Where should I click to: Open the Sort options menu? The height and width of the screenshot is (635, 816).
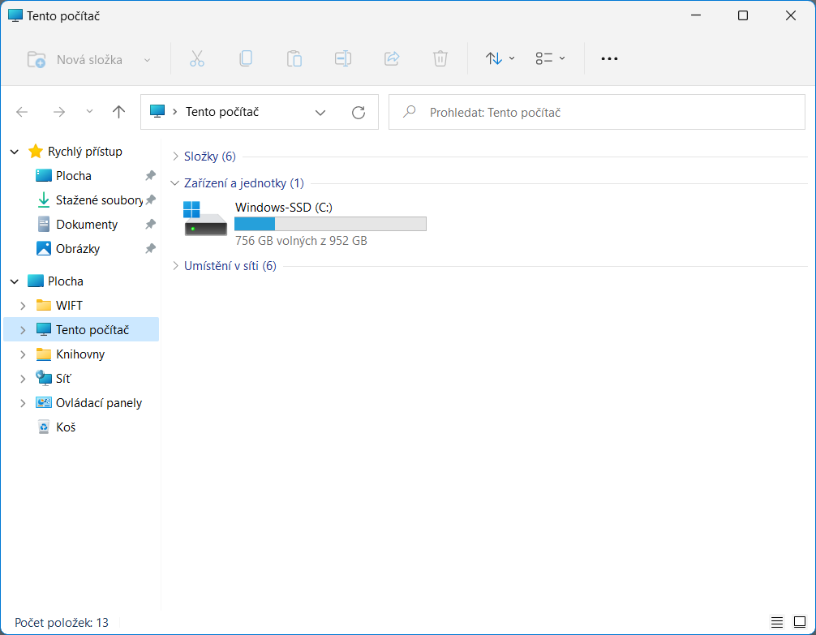click(x=500, y=58)
